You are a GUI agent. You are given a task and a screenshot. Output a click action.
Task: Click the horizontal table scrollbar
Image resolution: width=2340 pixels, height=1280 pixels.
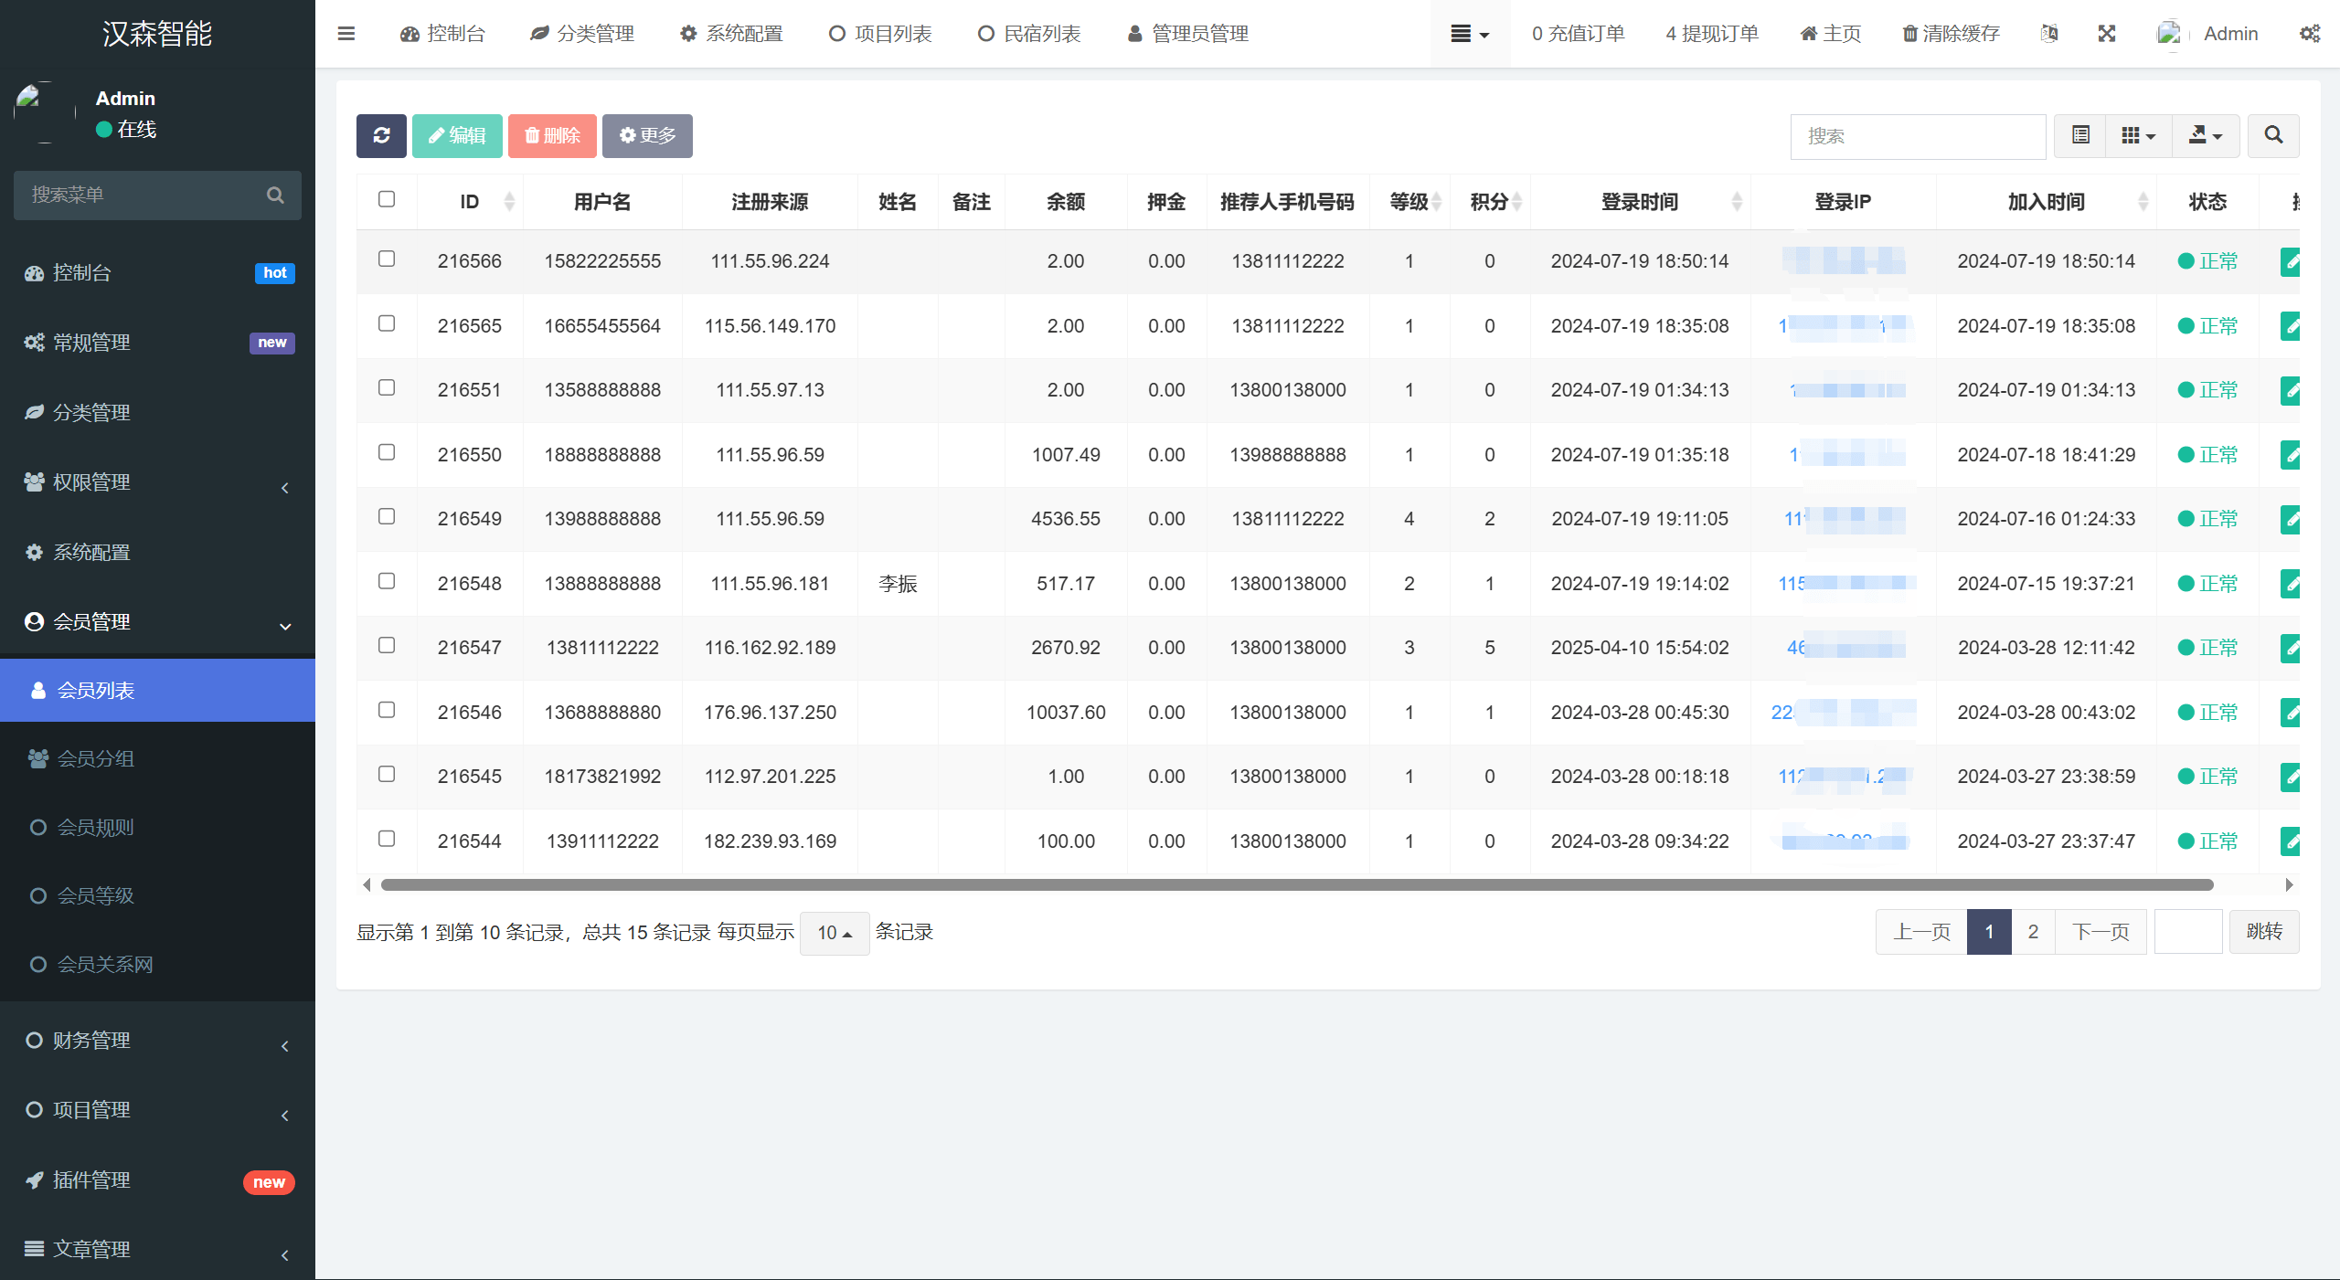click(x=1296, y=884)
